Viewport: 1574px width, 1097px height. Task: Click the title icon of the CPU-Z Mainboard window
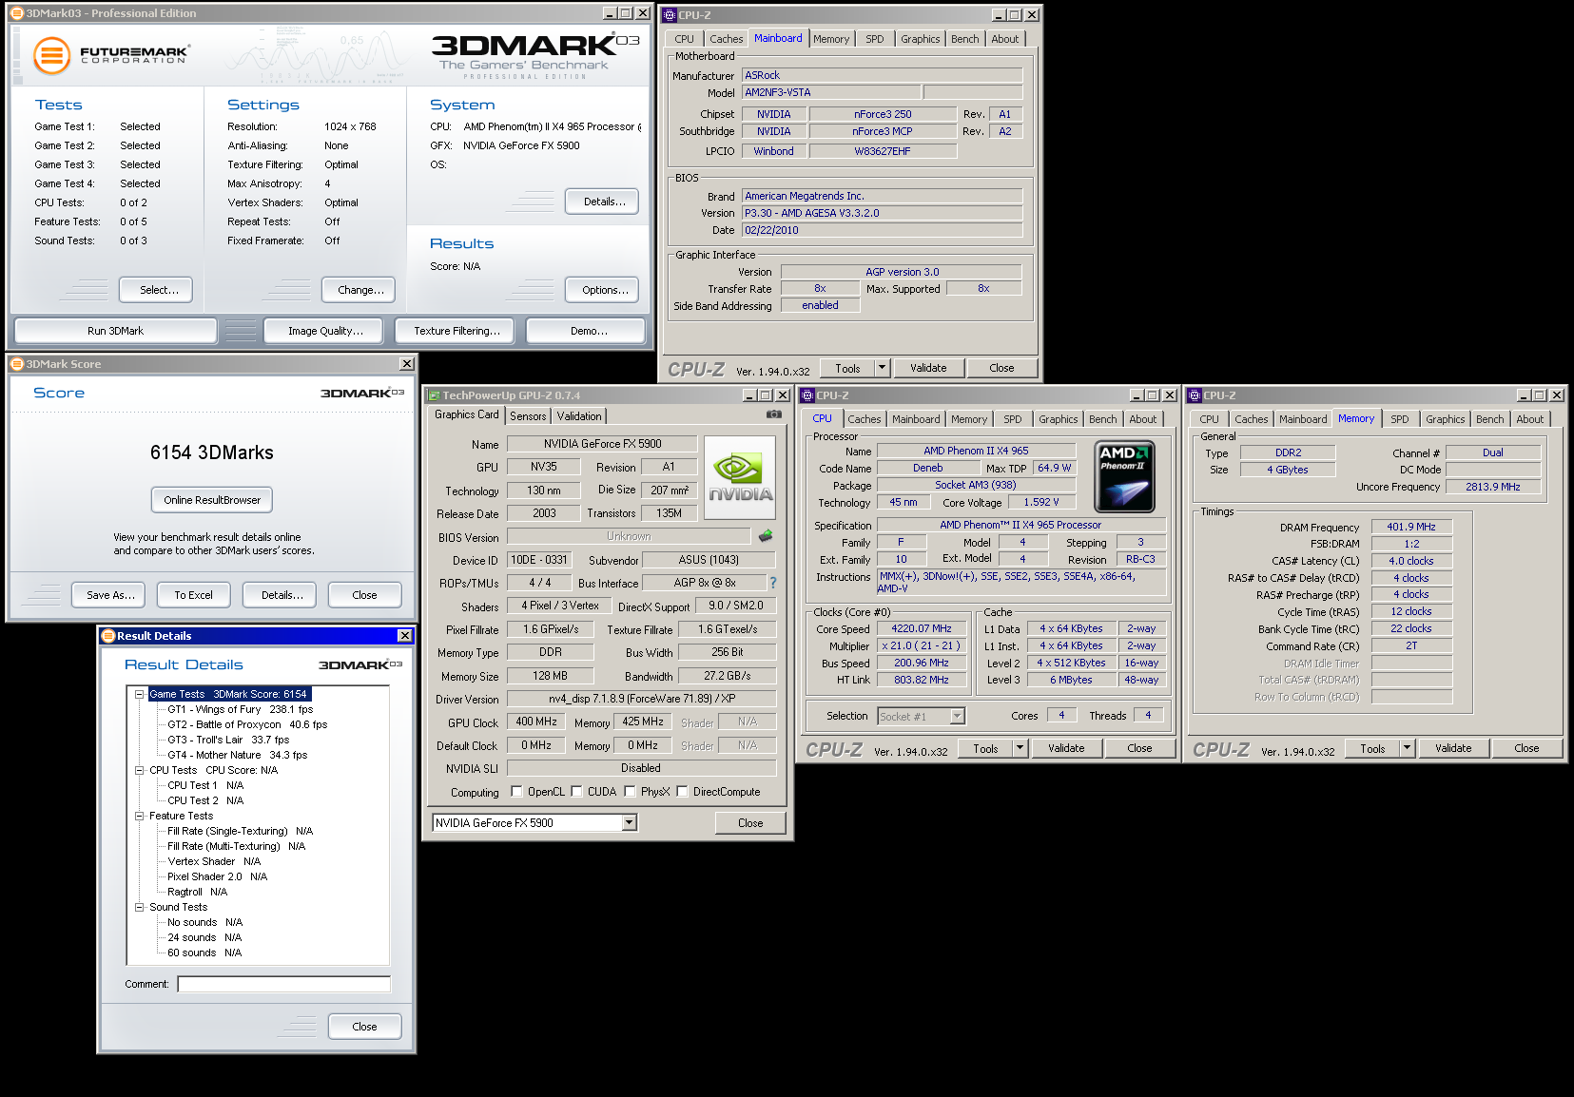tap(670, 15)
